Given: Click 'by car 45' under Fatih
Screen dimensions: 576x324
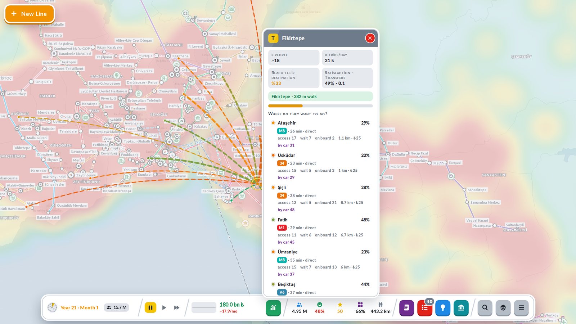Looking at the screenshot, I should tap(286, 242).
